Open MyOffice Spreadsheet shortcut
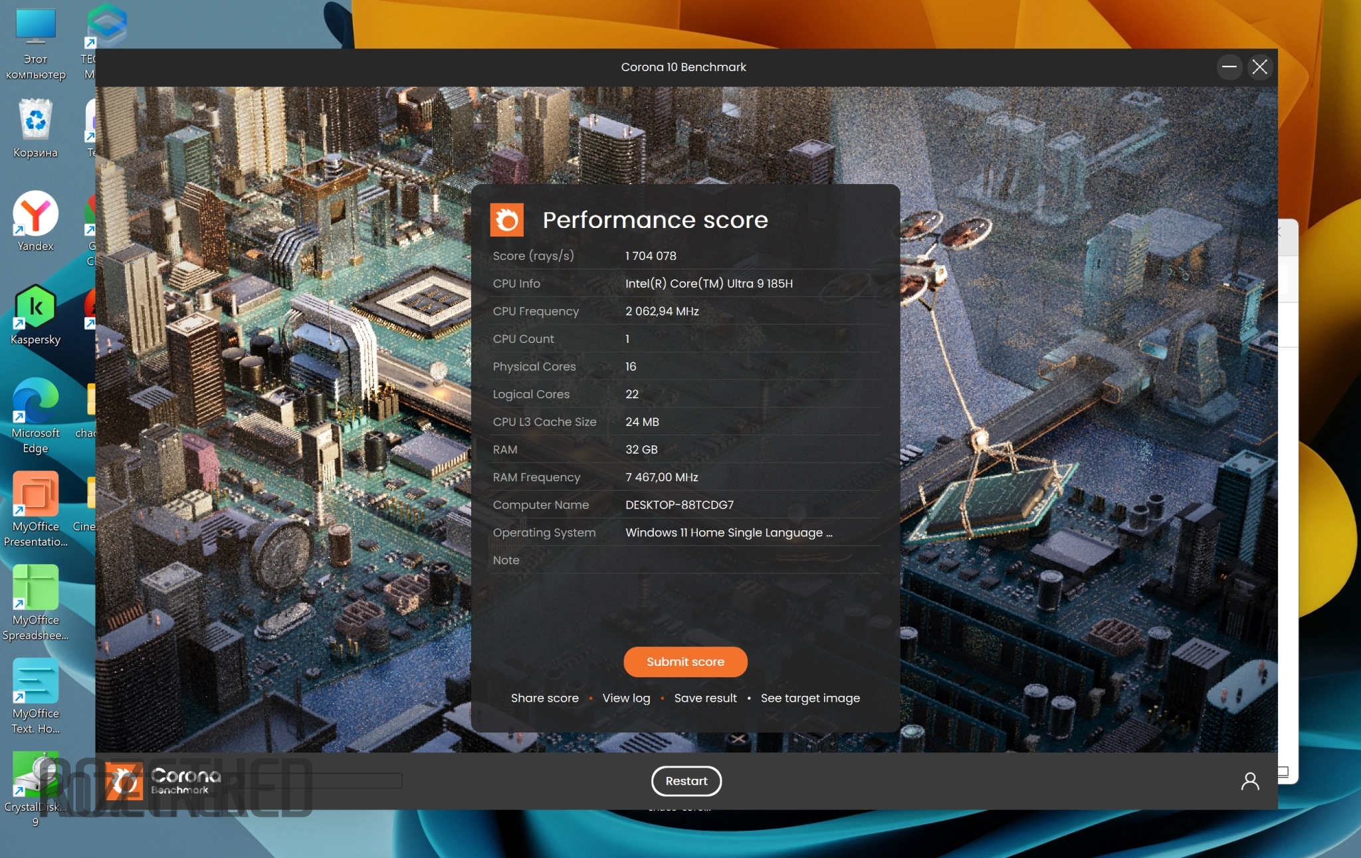 coord(35,588)
